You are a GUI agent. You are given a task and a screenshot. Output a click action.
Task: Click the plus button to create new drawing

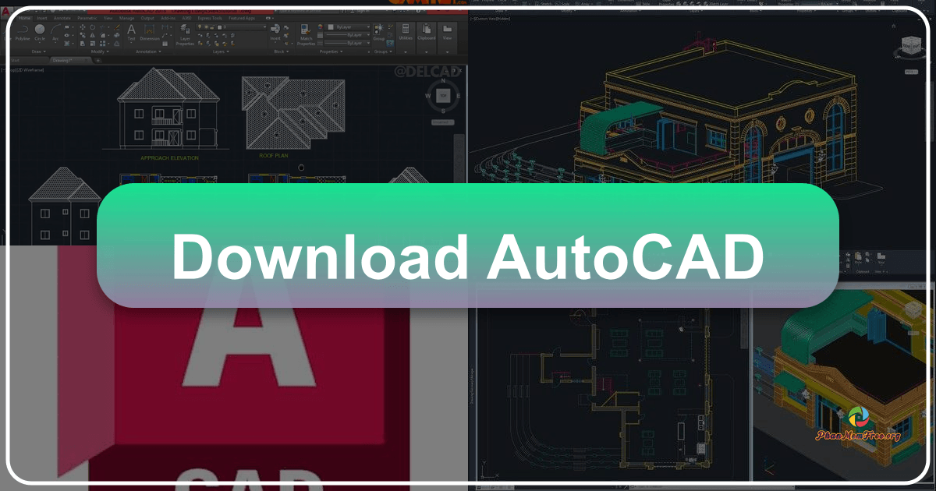[97, 61]
